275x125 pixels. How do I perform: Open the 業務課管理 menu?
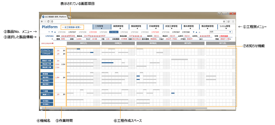[120, 27]
